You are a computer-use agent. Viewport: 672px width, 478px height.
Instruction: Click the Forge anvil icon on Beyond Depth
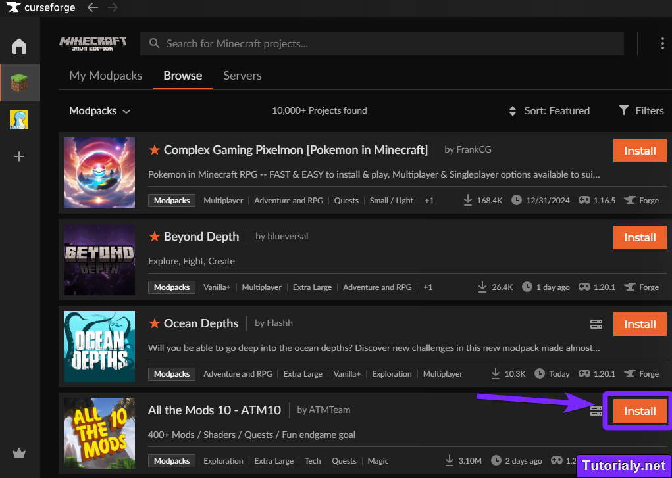630,287
